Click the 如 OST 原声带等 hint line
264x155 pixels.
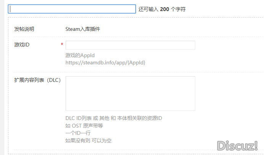[84, 125]
